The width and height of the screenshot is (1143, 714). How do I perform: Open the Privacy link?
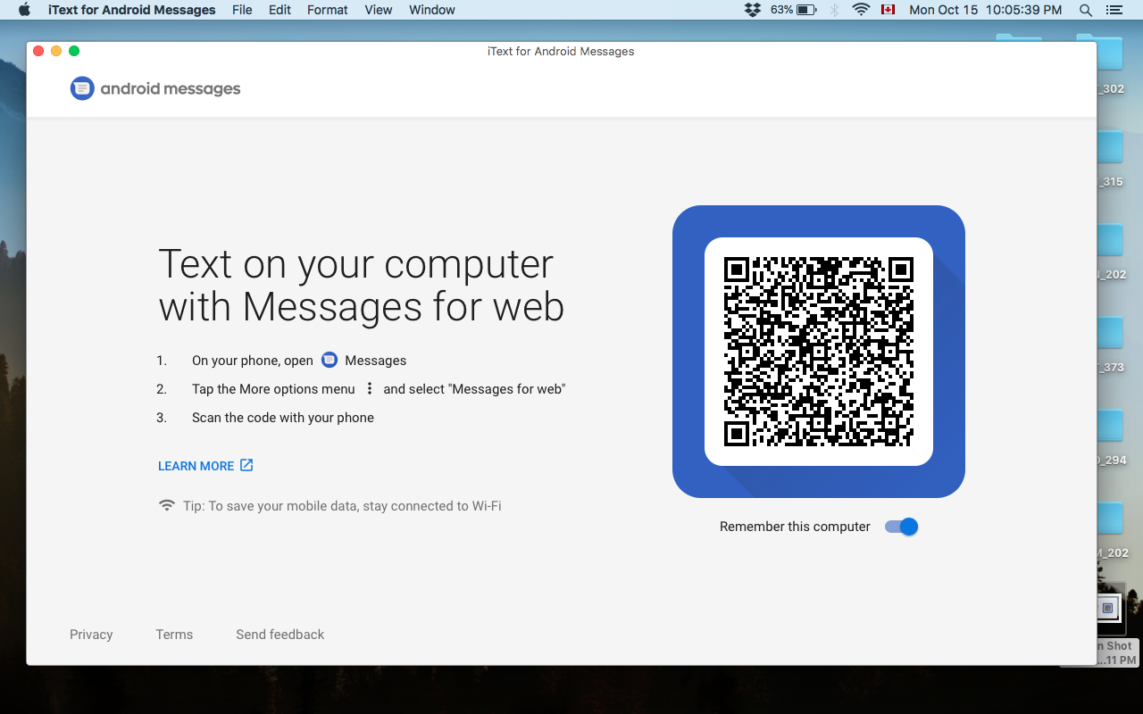click(x=91, y=635)
